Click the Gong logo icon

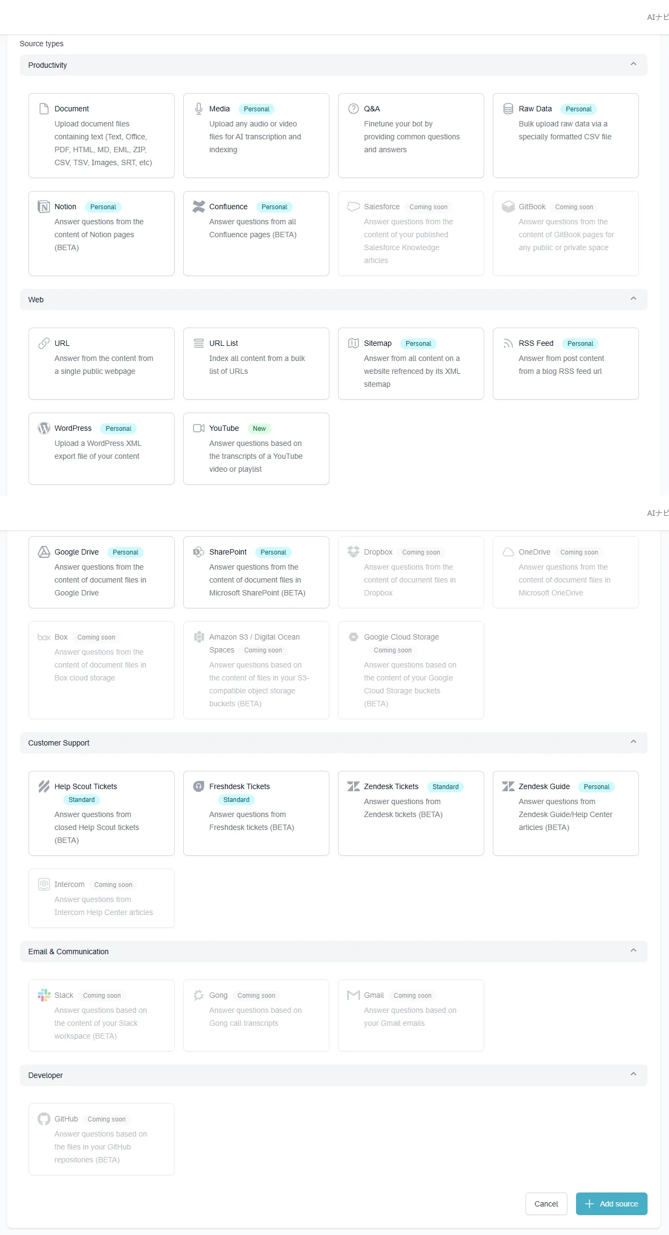[x=199, y=995]
